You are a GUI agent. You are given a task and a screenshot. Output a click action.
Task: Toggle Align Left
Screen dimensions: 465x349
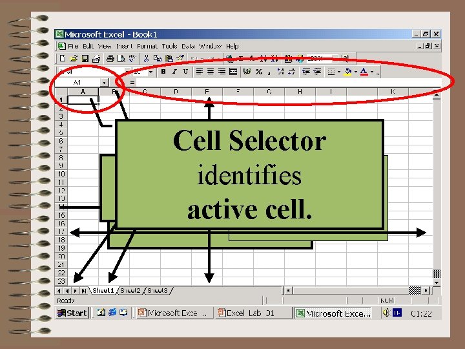click(x=200, y=72)
